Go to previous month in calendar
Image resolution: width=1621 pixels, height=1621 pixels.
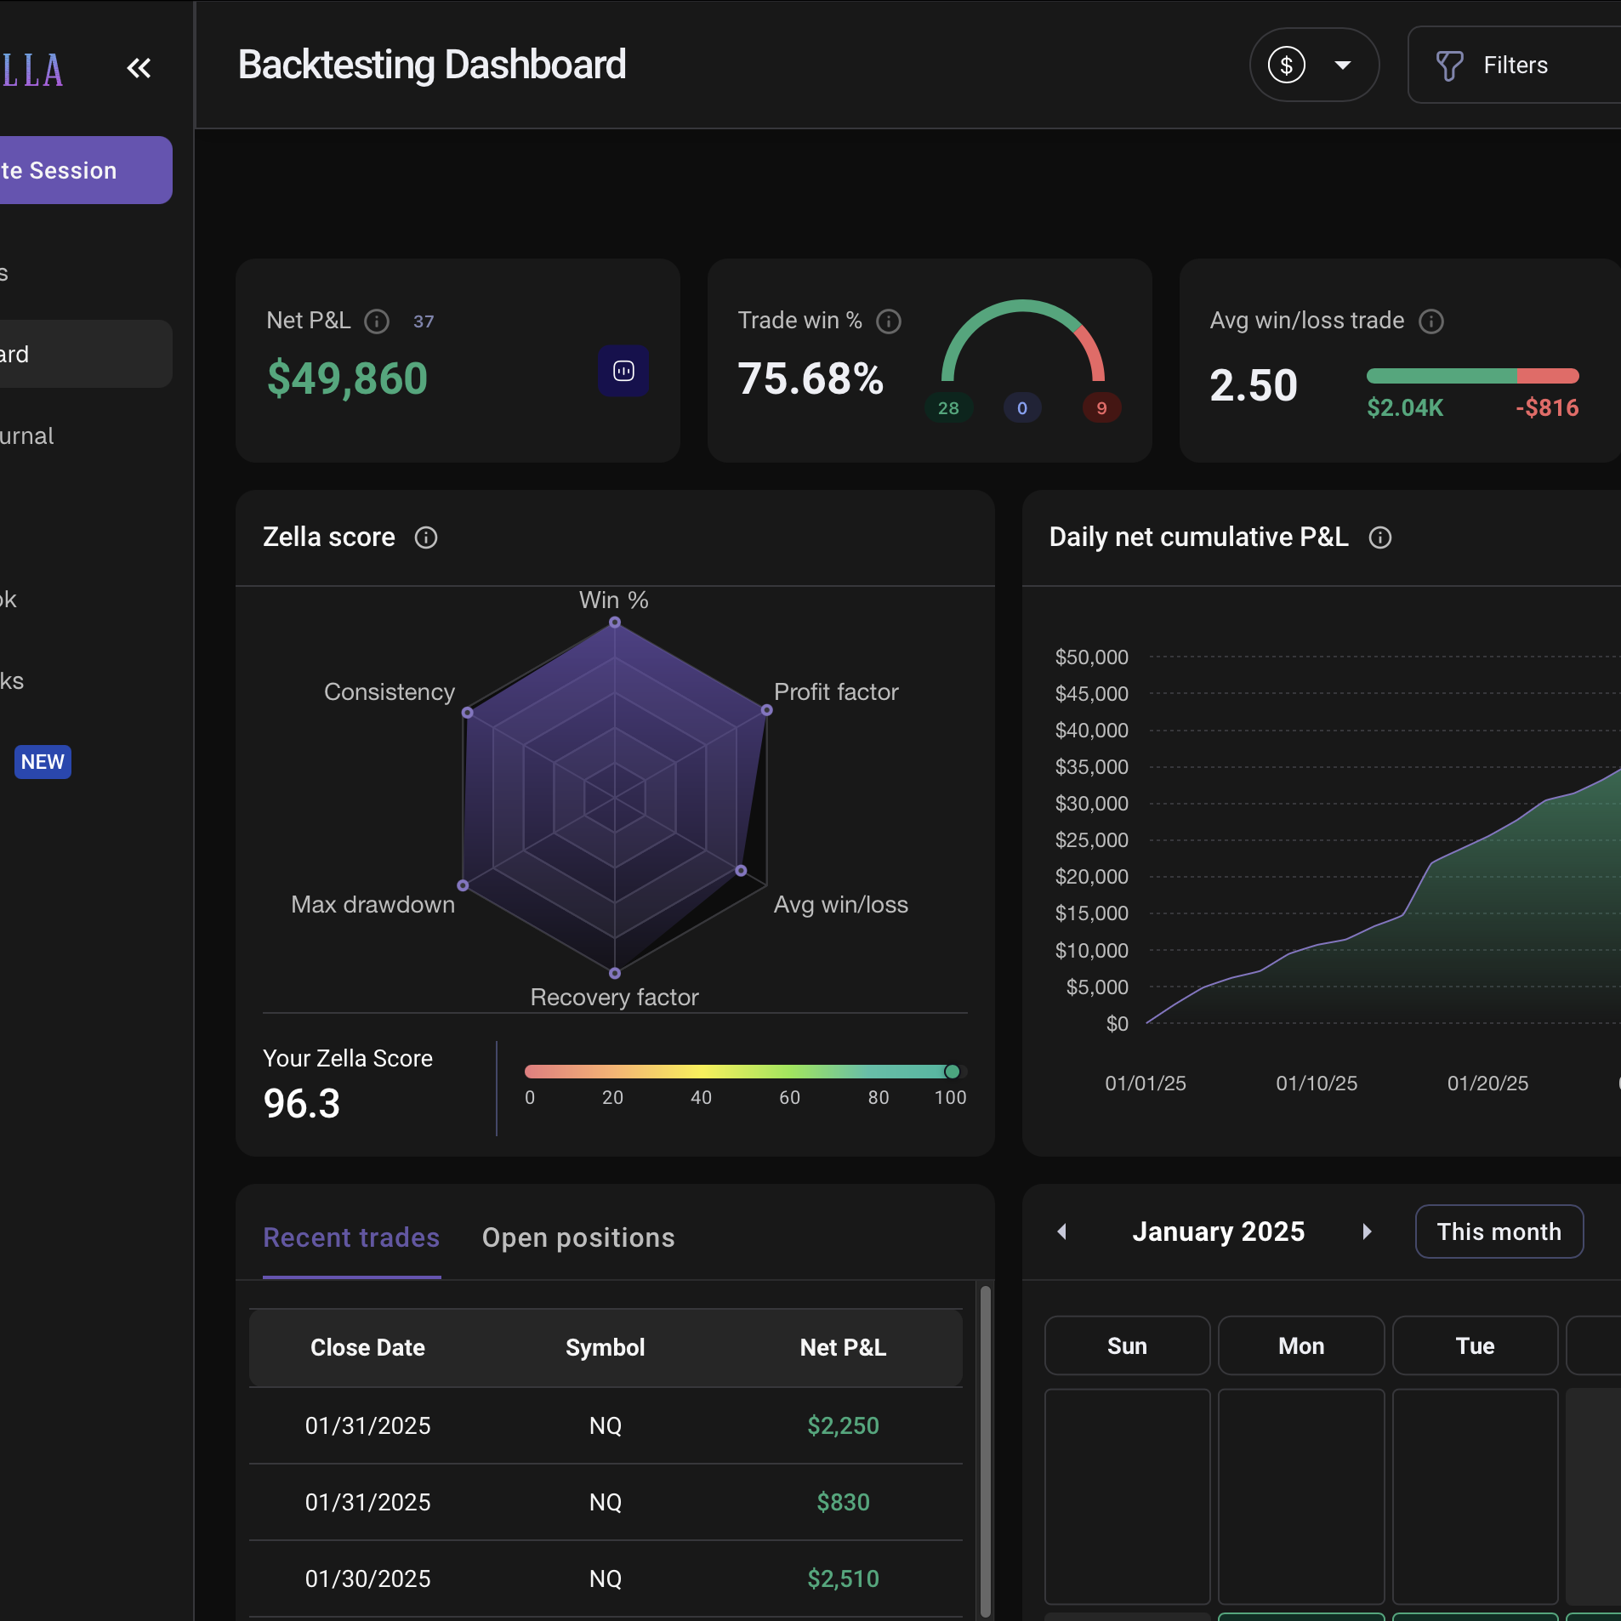[1061, 1231]
